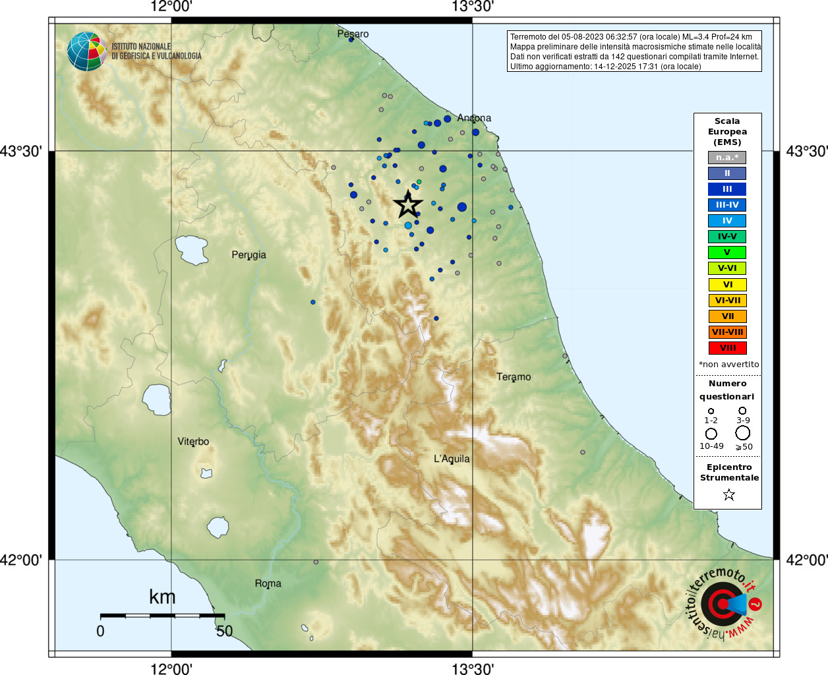Click the top 12°00' longitude label

[x=171, y=7]
